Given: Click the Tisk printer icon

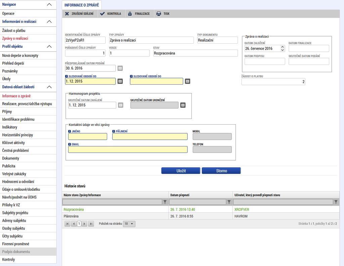Looking at the screenshot, I should click(159, 13).
